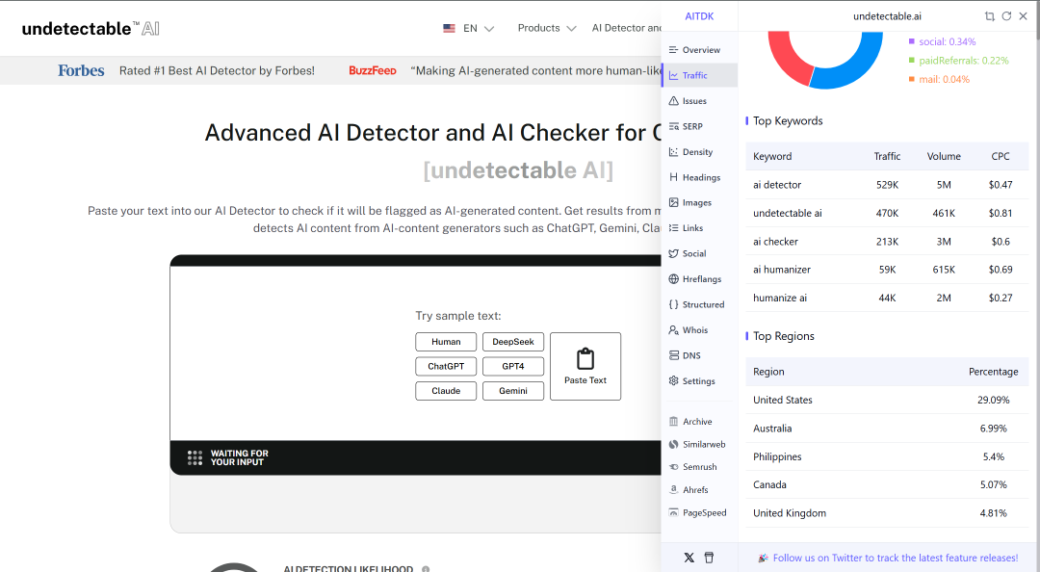The width and height of the screenshot is (1040, 572).
Task: Click the Ahrefs logo icon
Action: coord(674,490)
